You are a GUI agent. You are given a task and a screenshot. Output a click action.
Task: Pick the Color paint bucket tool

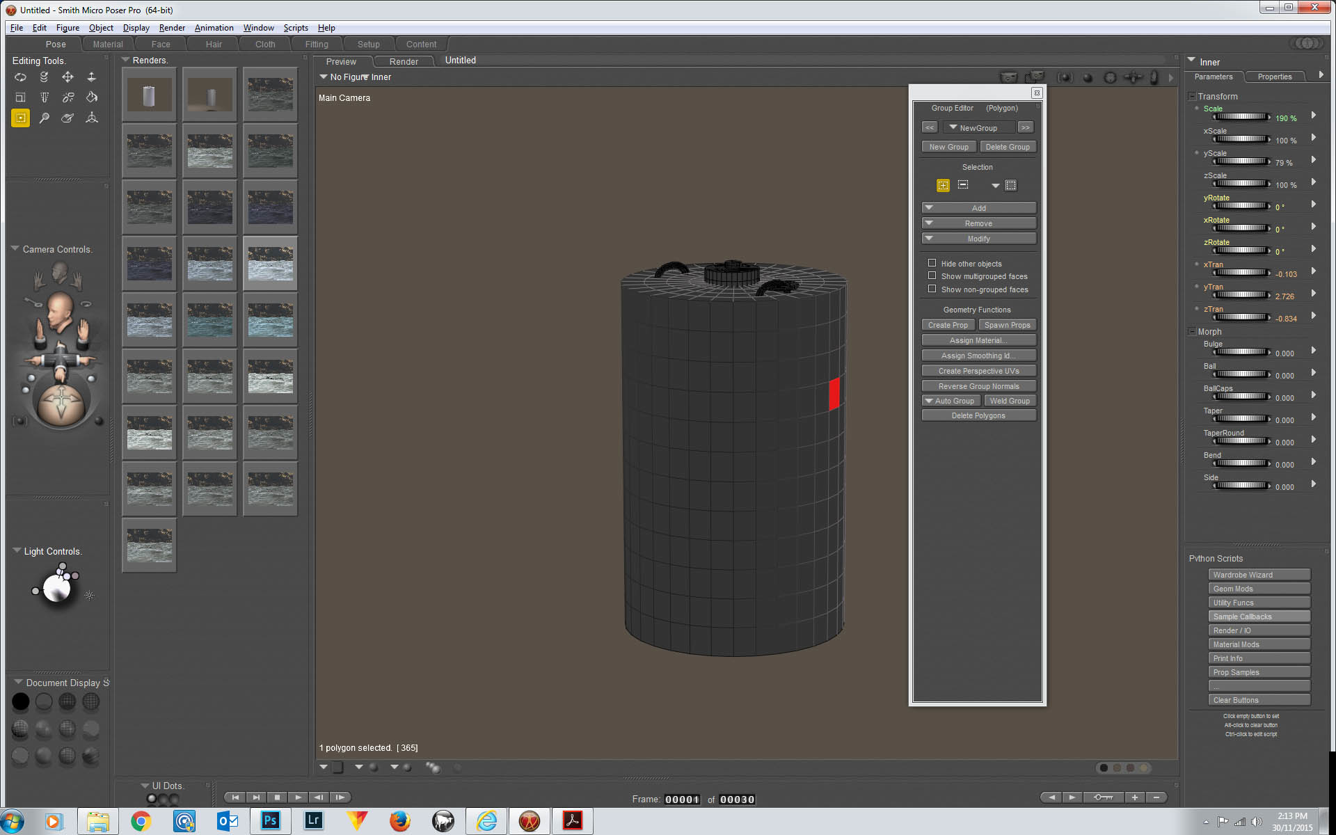coord(91,97)
